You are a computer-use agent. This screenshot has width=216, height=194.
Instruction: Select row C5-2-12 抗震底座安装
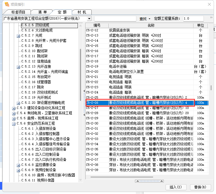(x=147, y=30)
